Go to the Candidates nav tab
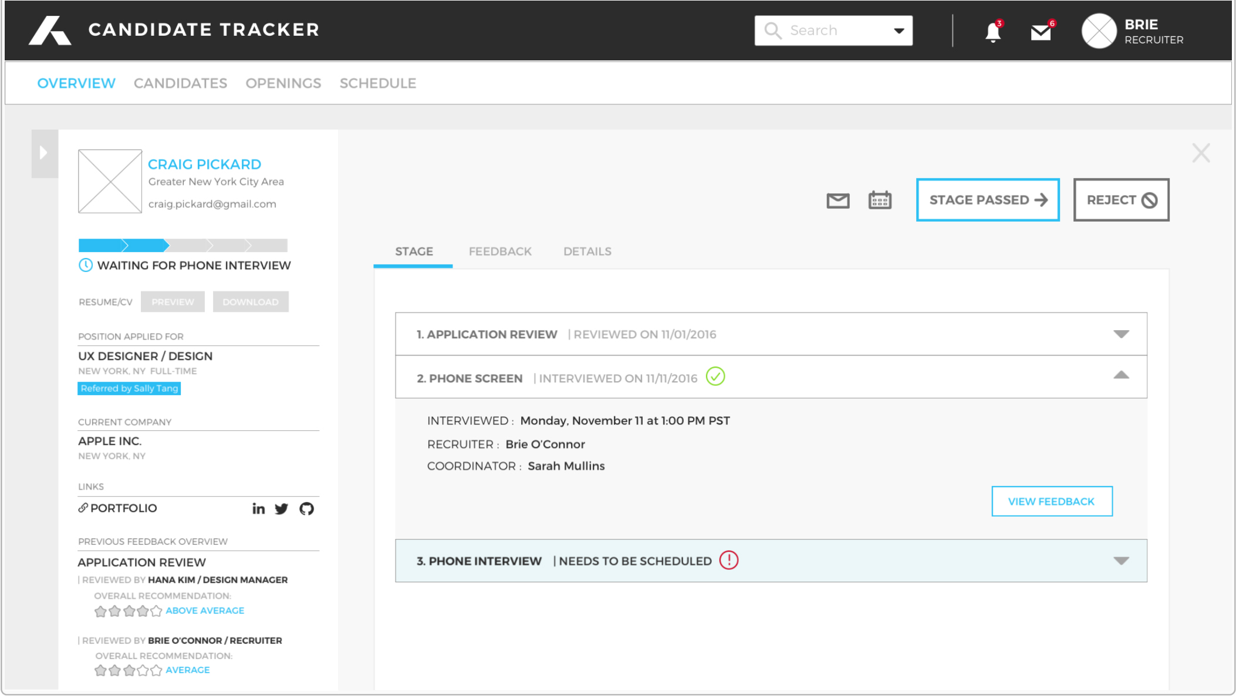1236x696 pixels. click(x=180, y=83)
